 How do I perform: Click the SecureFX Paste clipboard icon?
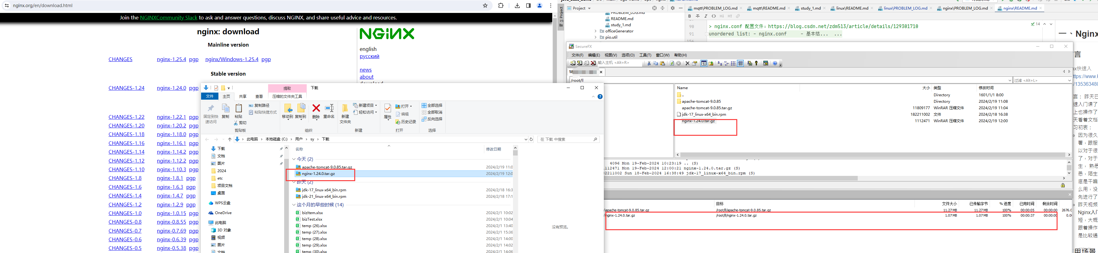click(663, 63)
